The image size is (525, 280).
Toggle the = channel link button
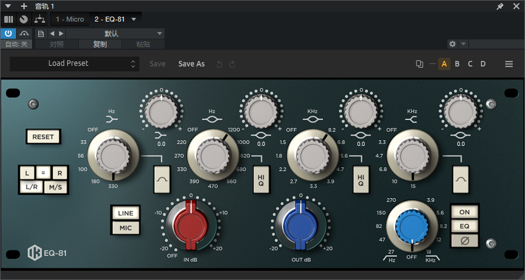coord(43,173)
